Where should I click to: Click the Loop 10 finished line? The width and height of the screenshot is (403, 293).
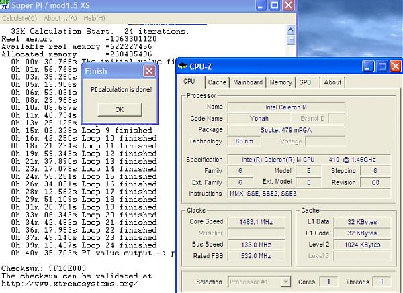pyautogui.click(x=84, y=138)
